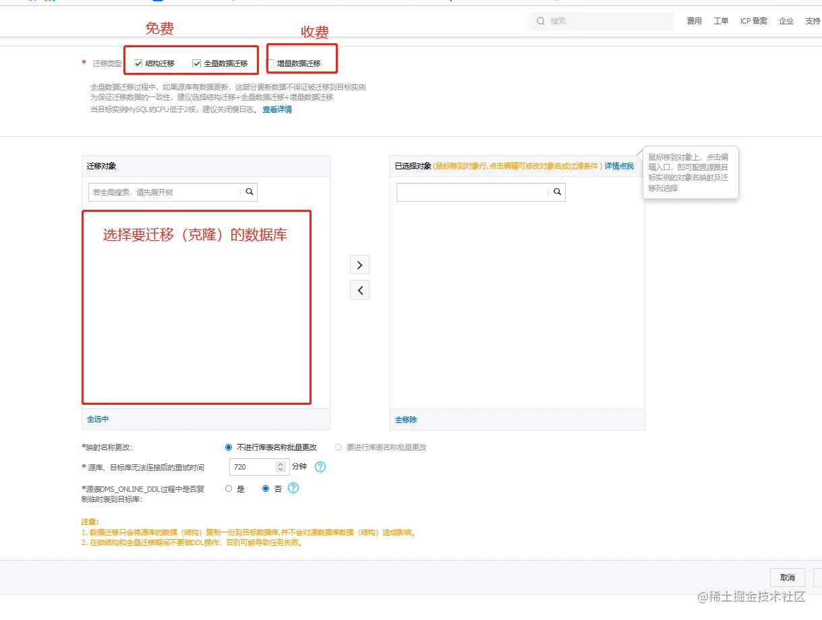Click 全选中 to select all objects

tap(98, 419)
